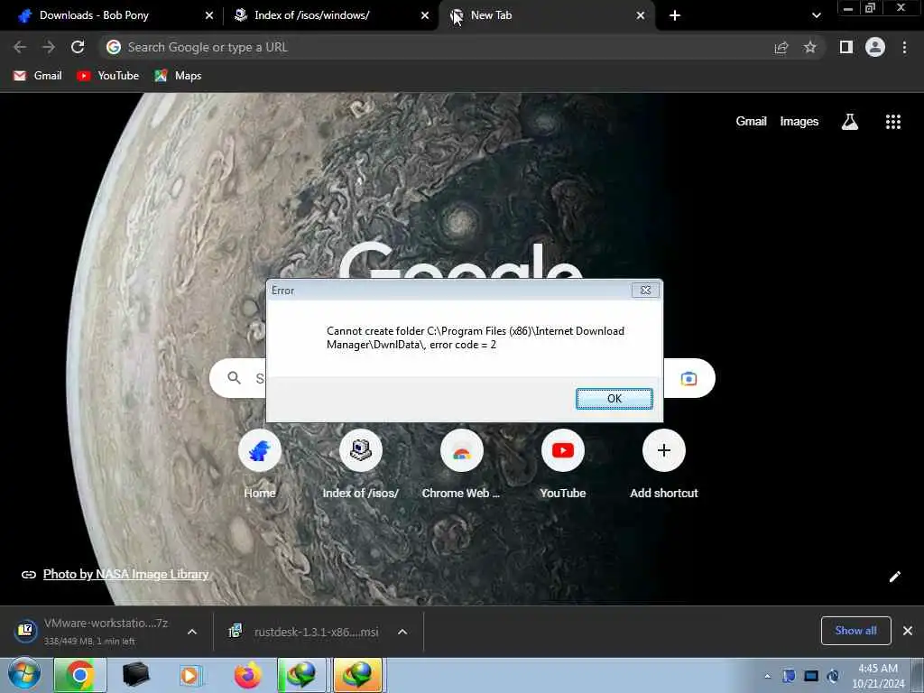Open the Chrome profile avatar menu
Screen dimensions: 924x693
875,47
